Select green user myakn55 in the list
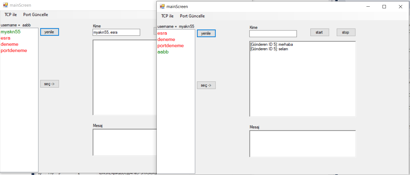 point(11,32)
